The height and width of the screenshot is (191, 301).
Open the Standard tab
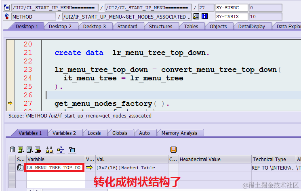click(x=127, y=27)
